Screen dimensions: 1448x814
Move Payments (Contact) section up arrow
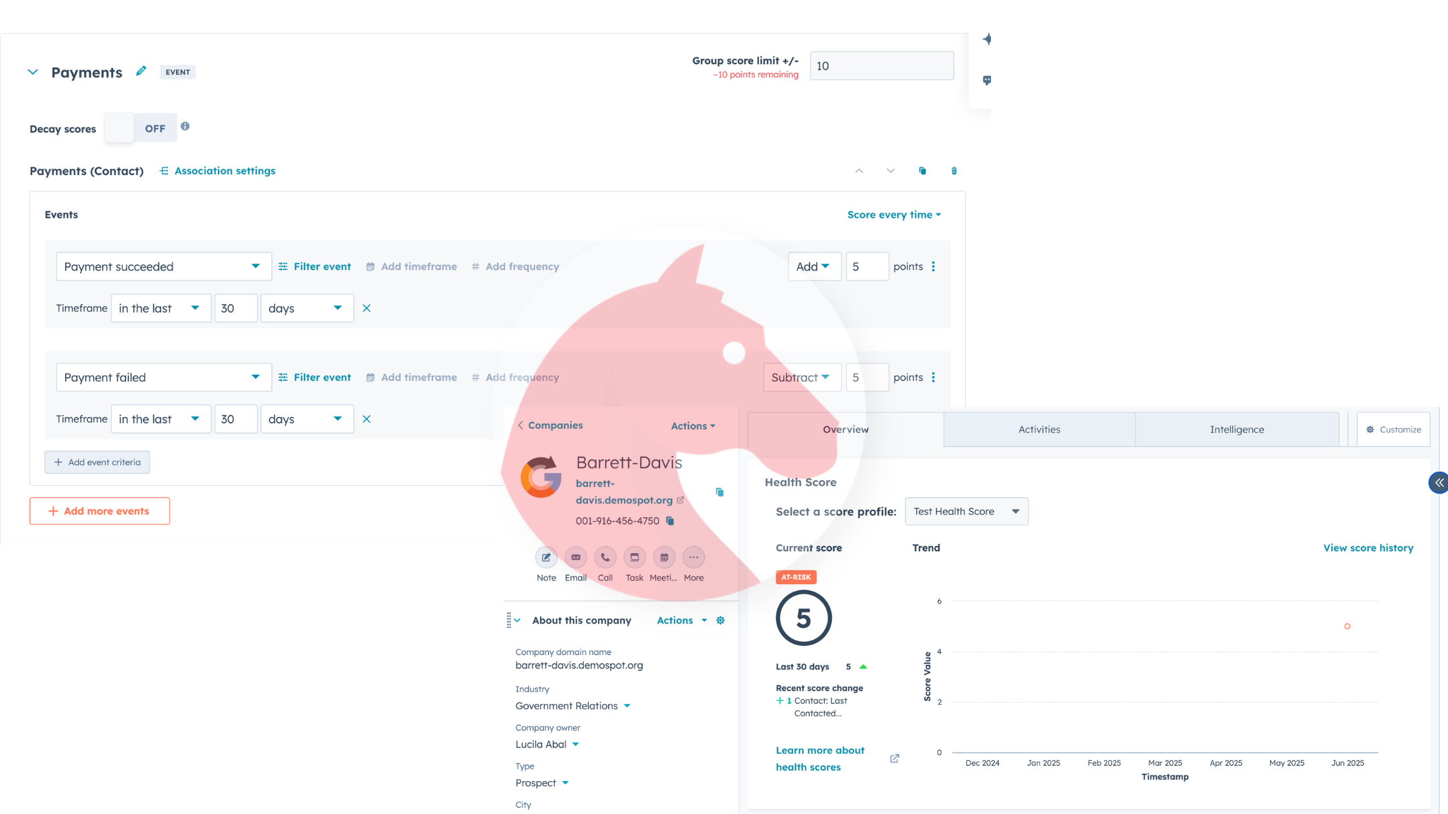coord(859,171)
